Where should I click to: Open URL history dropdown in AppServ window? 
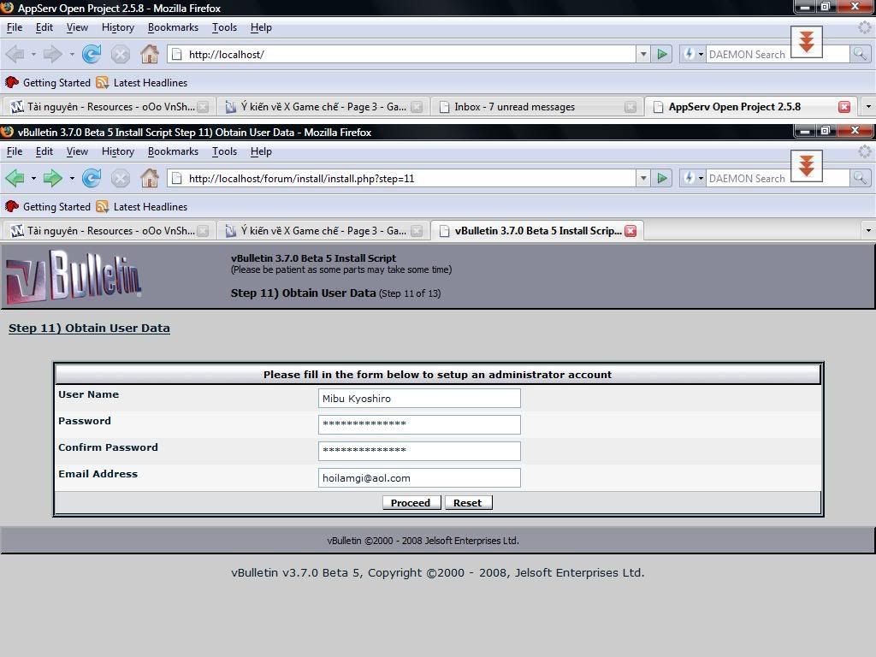tap(643, 54)
